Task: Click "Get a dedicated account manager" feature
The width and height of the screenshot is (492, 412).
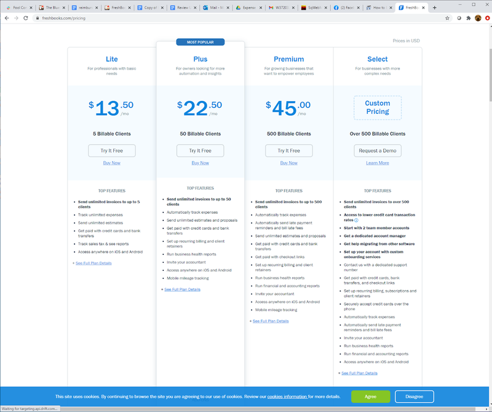Action: point(375,236)
